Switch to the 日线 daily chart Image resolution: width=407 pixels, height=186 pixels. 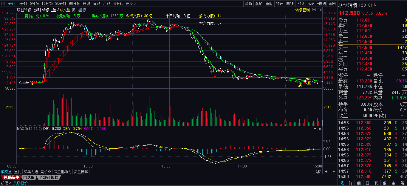coord(86,4)
